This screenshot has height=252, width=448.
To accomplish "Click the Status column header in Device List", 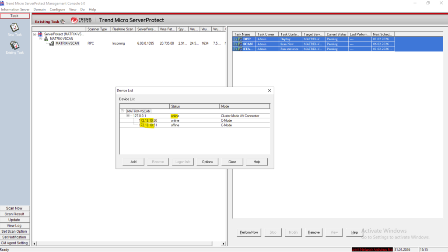I will (194, 106).
